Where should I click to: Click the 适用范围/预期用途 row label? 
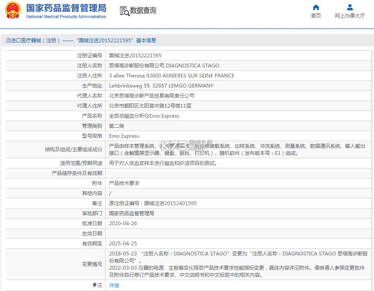click(81, 163)
